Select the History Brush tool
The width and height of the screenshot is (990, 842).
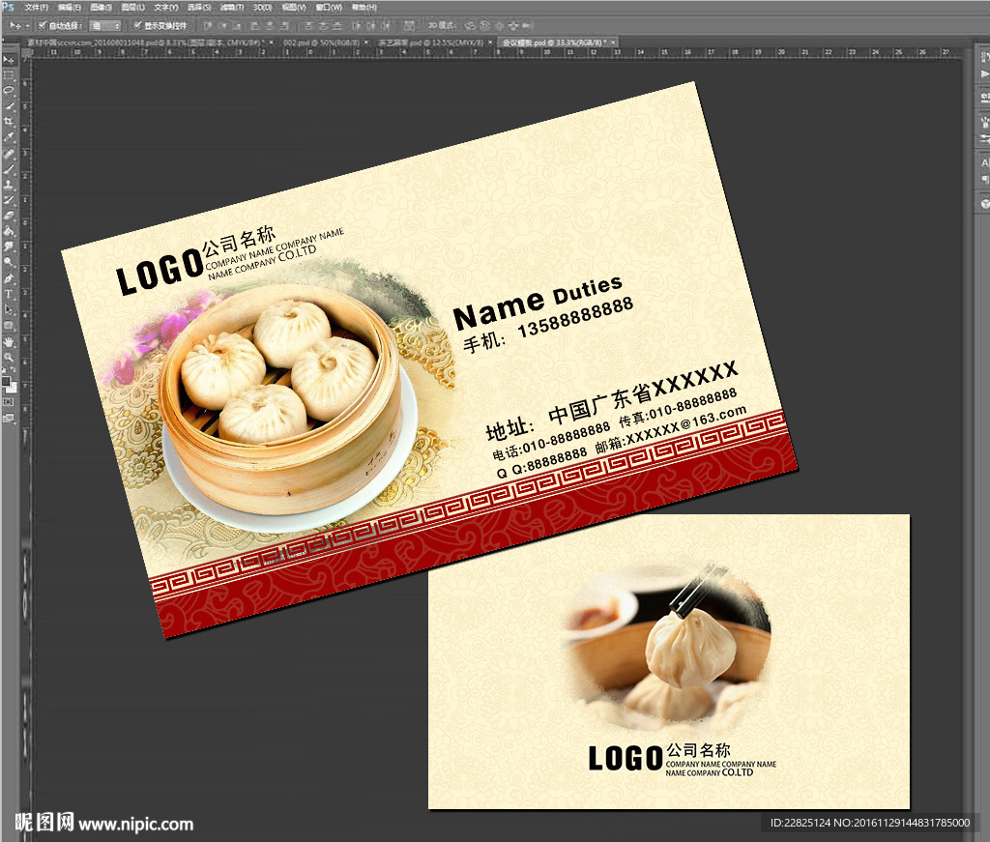pos(8,200)
